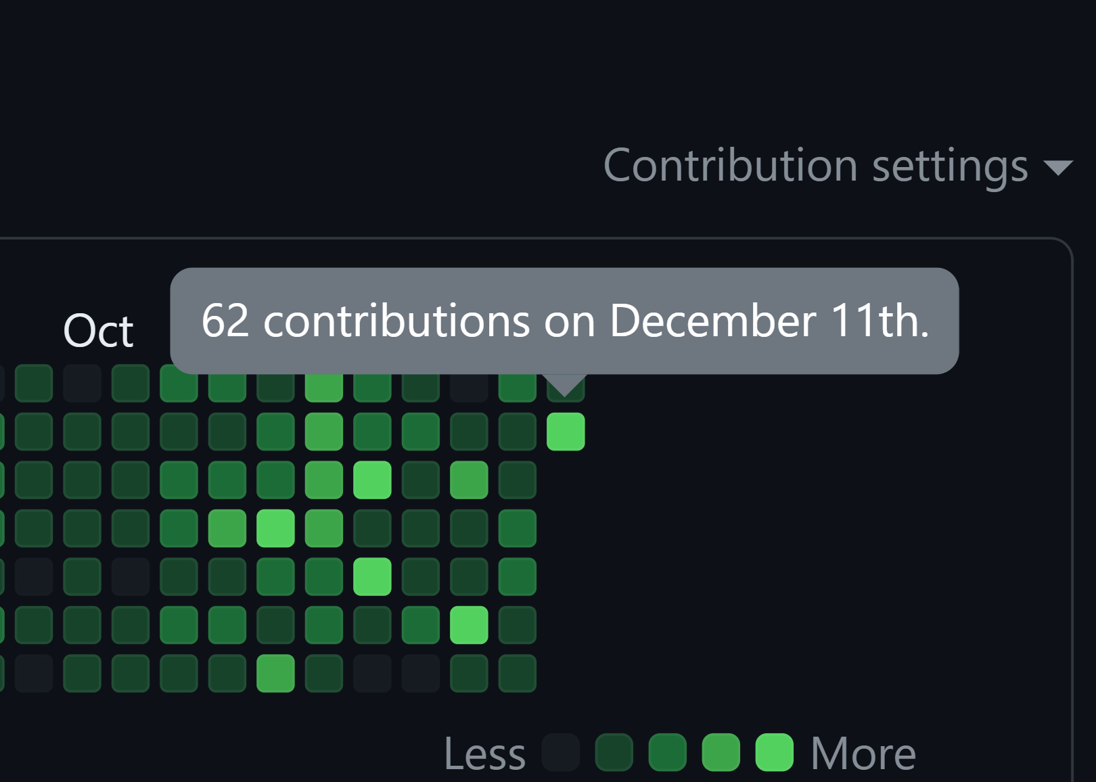The width and height of the screenshot is (1096, 782).
Task: Click the caret arrow beside Contribution settings
Action: [x=1058, y=167]
